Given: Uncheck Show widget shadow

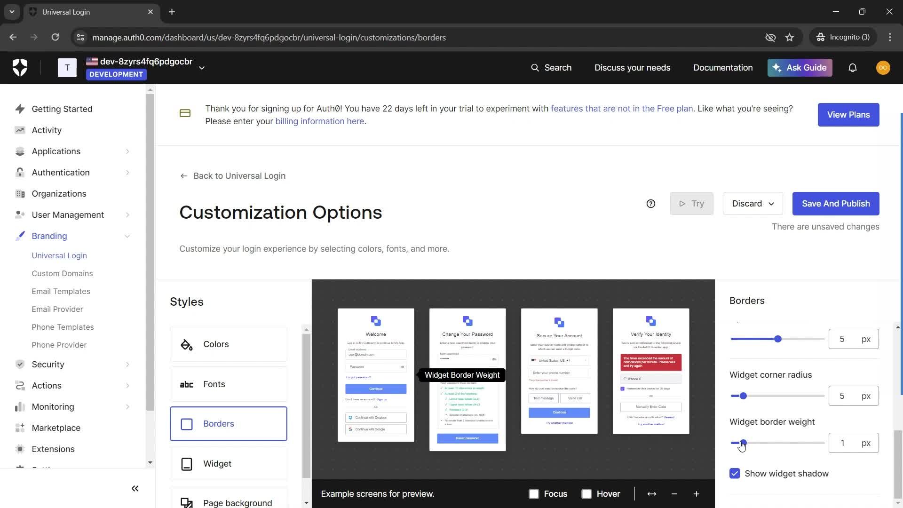Looking at the screenshot, I should (x=735, y=474).
